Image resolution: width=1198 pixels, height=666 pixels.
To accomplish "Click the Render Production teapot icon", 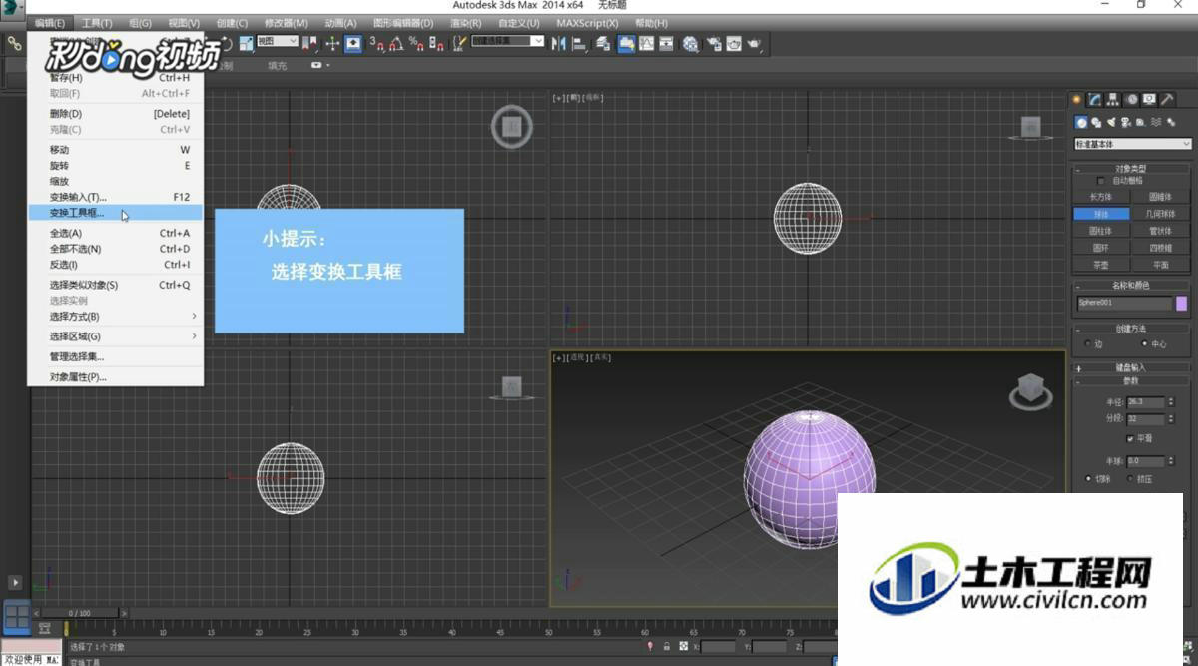I will [x=754, y=43].
